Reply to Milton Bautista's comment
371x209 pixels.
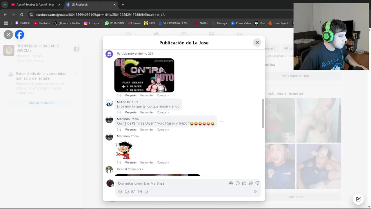point(147,112)
